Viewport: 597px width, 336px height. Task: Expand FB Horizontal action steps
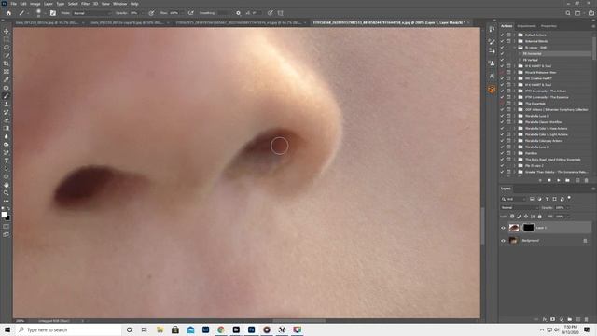point(519,54)
